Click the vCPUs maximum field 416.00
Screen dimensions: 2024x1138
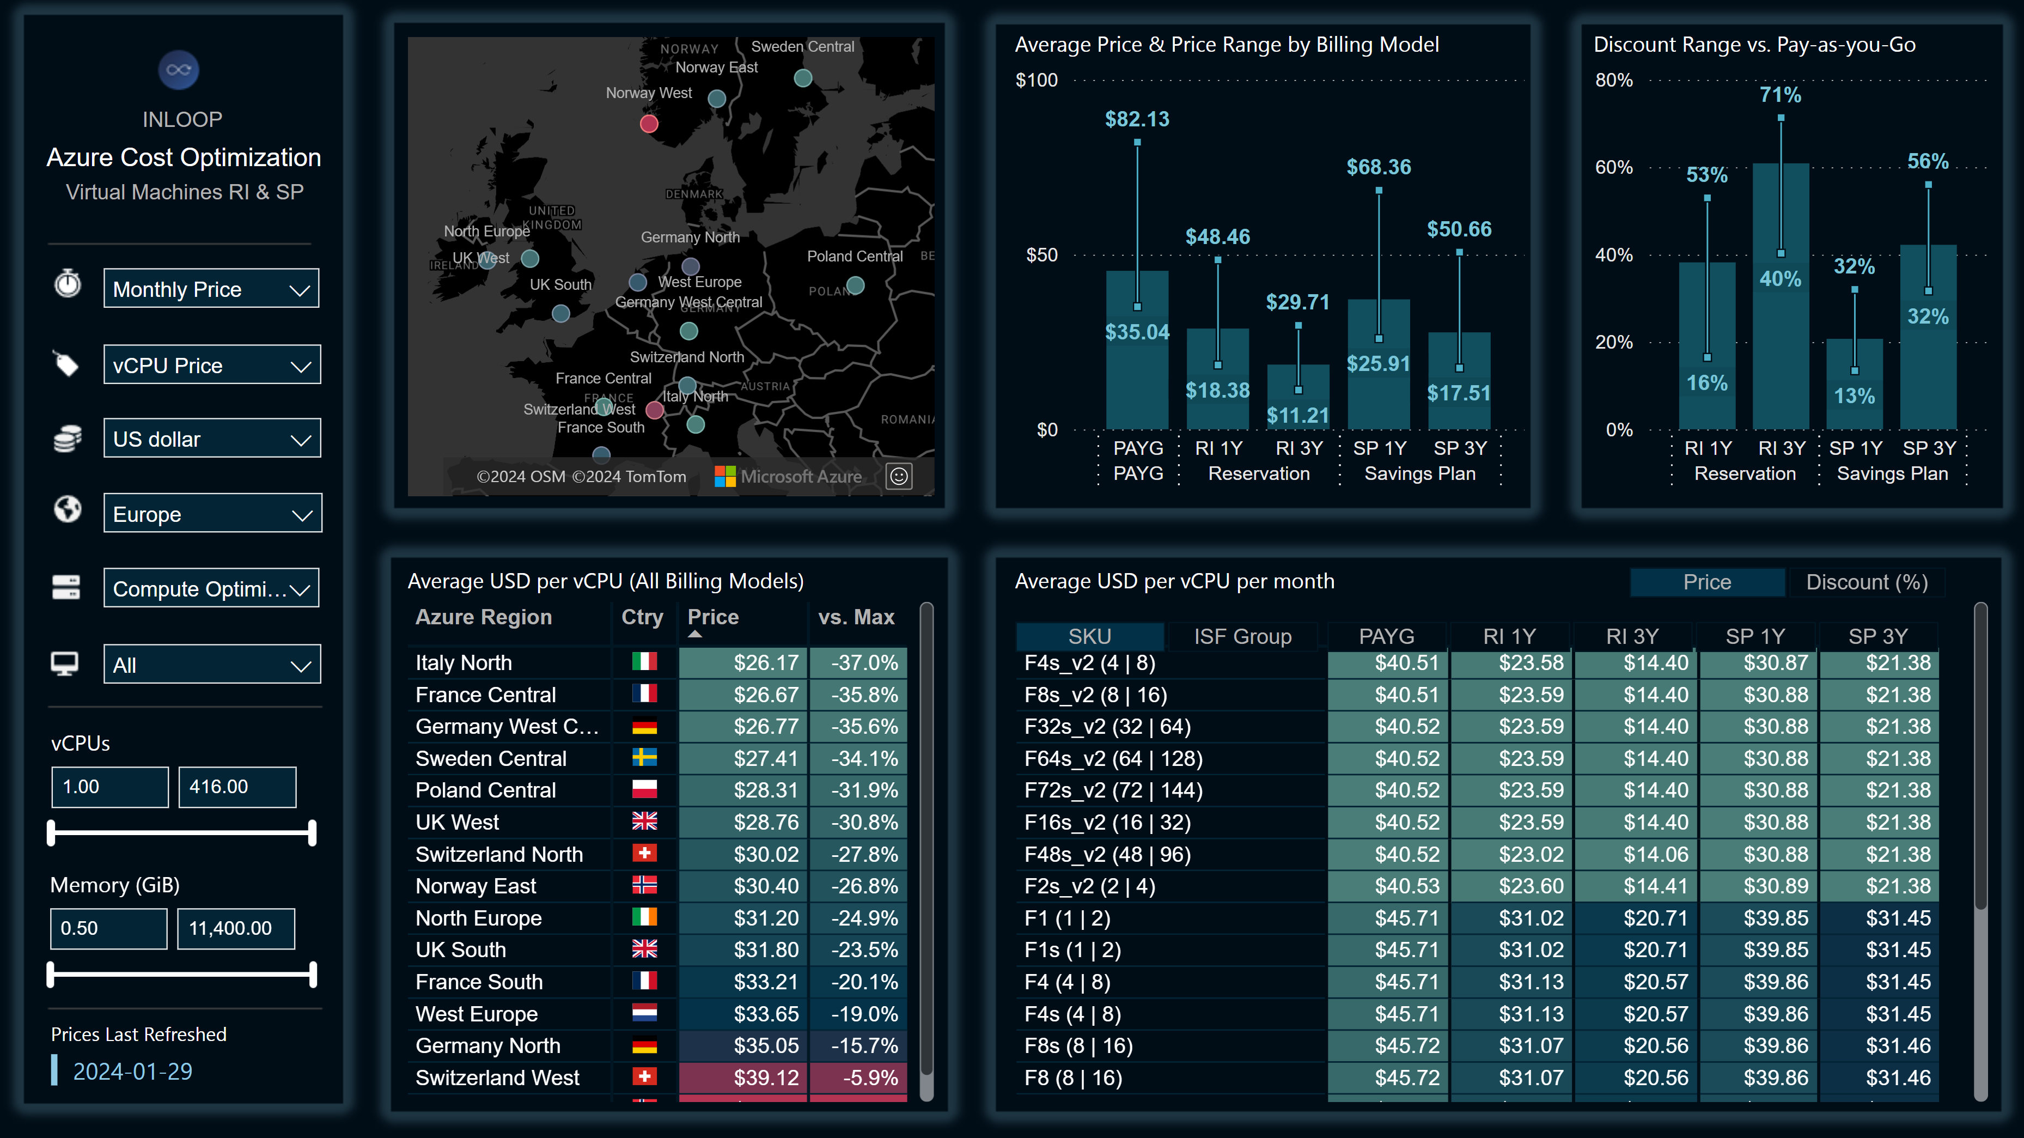237,787
